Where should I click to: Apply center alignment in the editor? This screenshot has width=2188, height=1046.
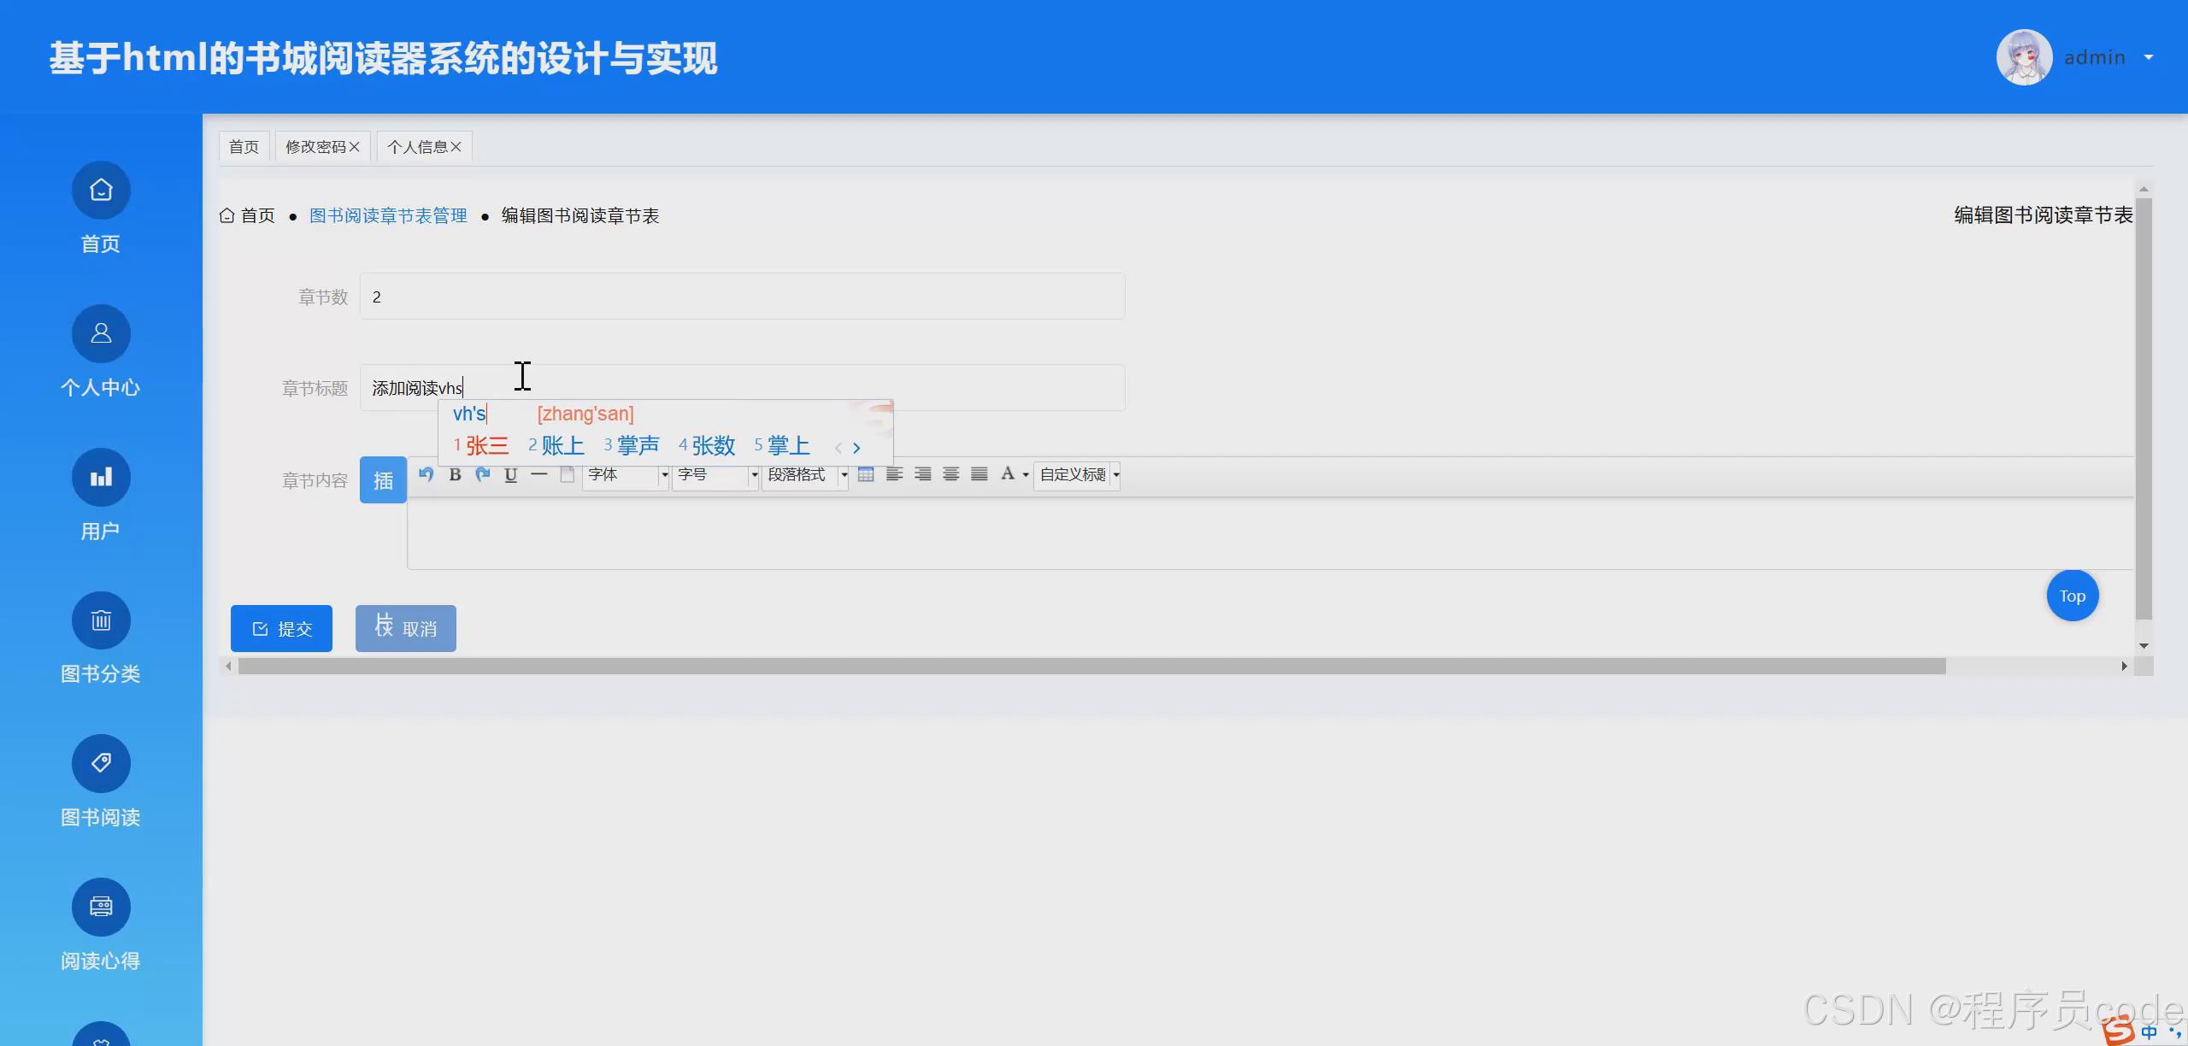pos(950,474)
